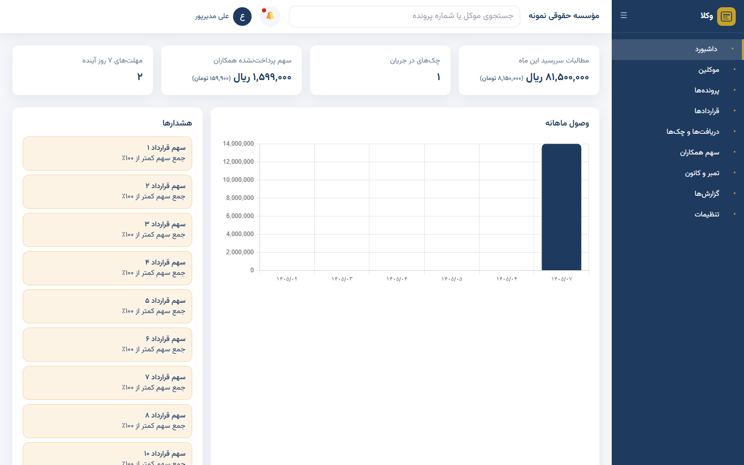The height and width of the screenshot is (465, 744).
Task: Click the علی مدیرپور user name
Action: click(x=212, y=17)
